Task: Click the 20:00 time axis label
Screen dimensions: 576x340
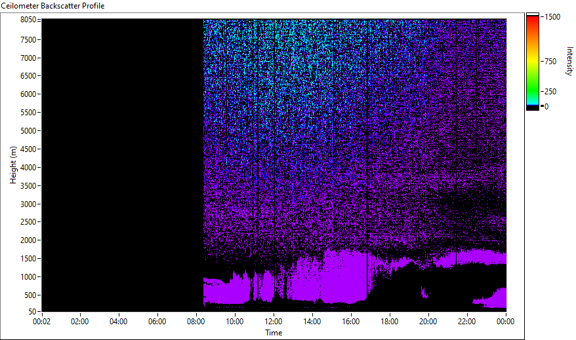Action: (428, 322)
